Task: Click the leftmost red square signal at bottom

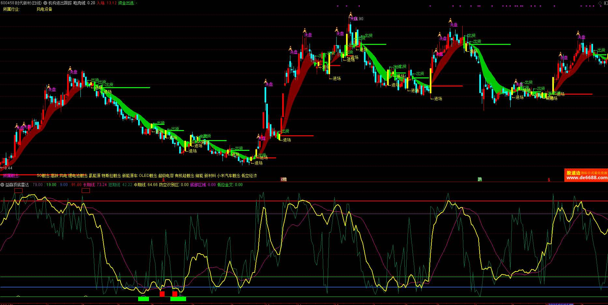Action: click(162, 294)
